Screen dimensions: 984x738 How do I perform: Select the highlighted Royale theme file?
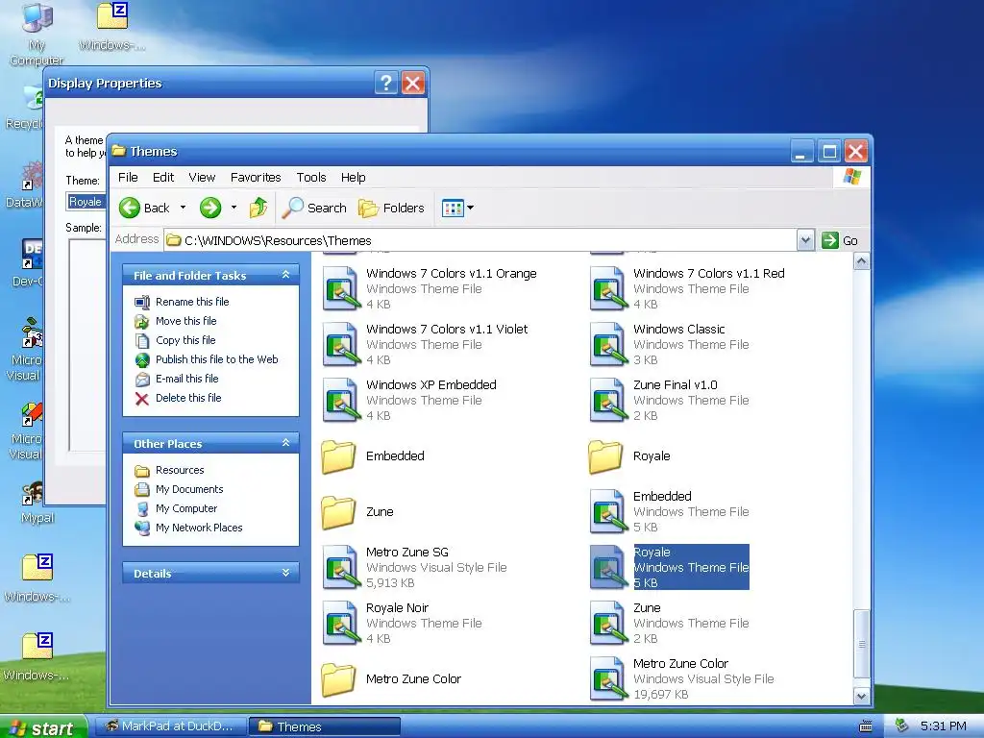pos(669,567)
